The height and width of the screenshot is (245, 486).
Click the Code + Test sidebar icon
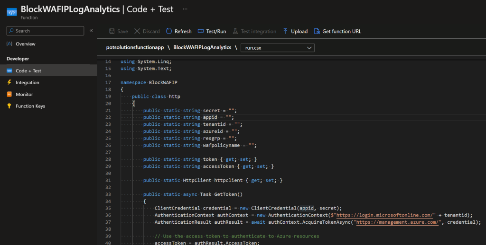(9, 70)
